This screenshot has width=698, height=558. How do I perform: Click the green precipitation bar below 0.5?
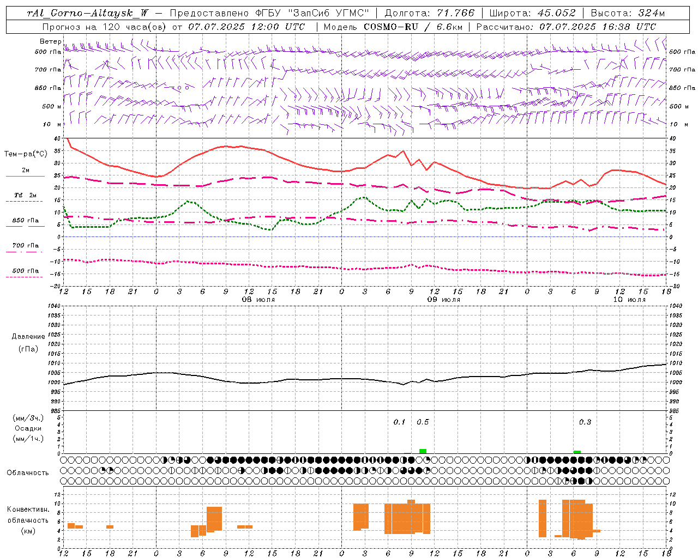(423, 451)
